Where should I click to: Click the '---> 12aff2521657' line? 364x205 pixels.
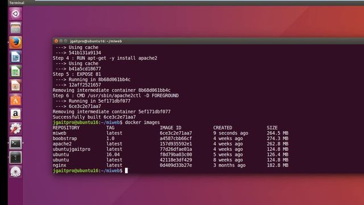[x=78, y=85]
